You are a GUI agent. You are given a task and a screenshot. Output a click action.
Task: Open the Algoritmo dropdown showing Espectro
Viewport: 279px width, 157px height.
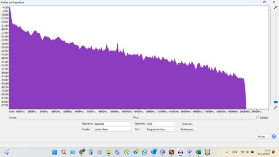(113, 124)
